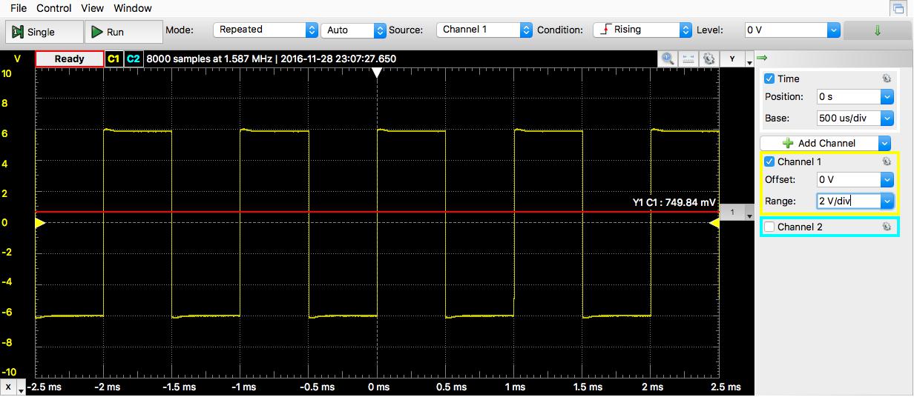Click the left yellow zero-level marker
Screen dimensions: 914x397
coord(40,223)
